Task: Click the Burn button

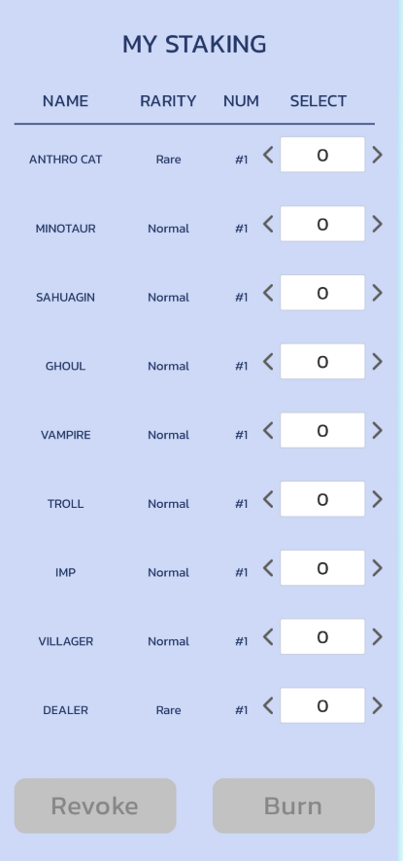Action: (293, 806)
